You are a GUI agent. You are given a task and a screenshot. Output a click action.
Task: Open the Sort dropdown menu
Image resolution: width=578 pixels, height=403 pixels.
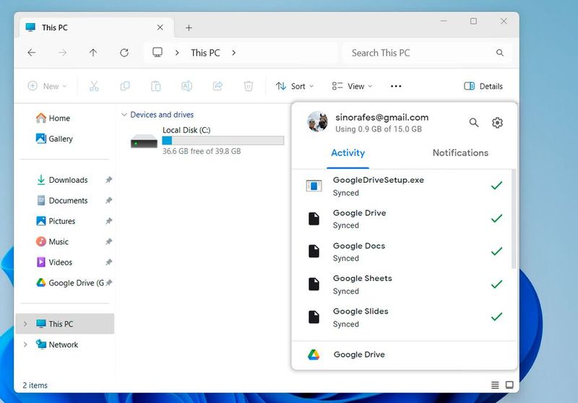pyautogui.click(x=295, y=86)
